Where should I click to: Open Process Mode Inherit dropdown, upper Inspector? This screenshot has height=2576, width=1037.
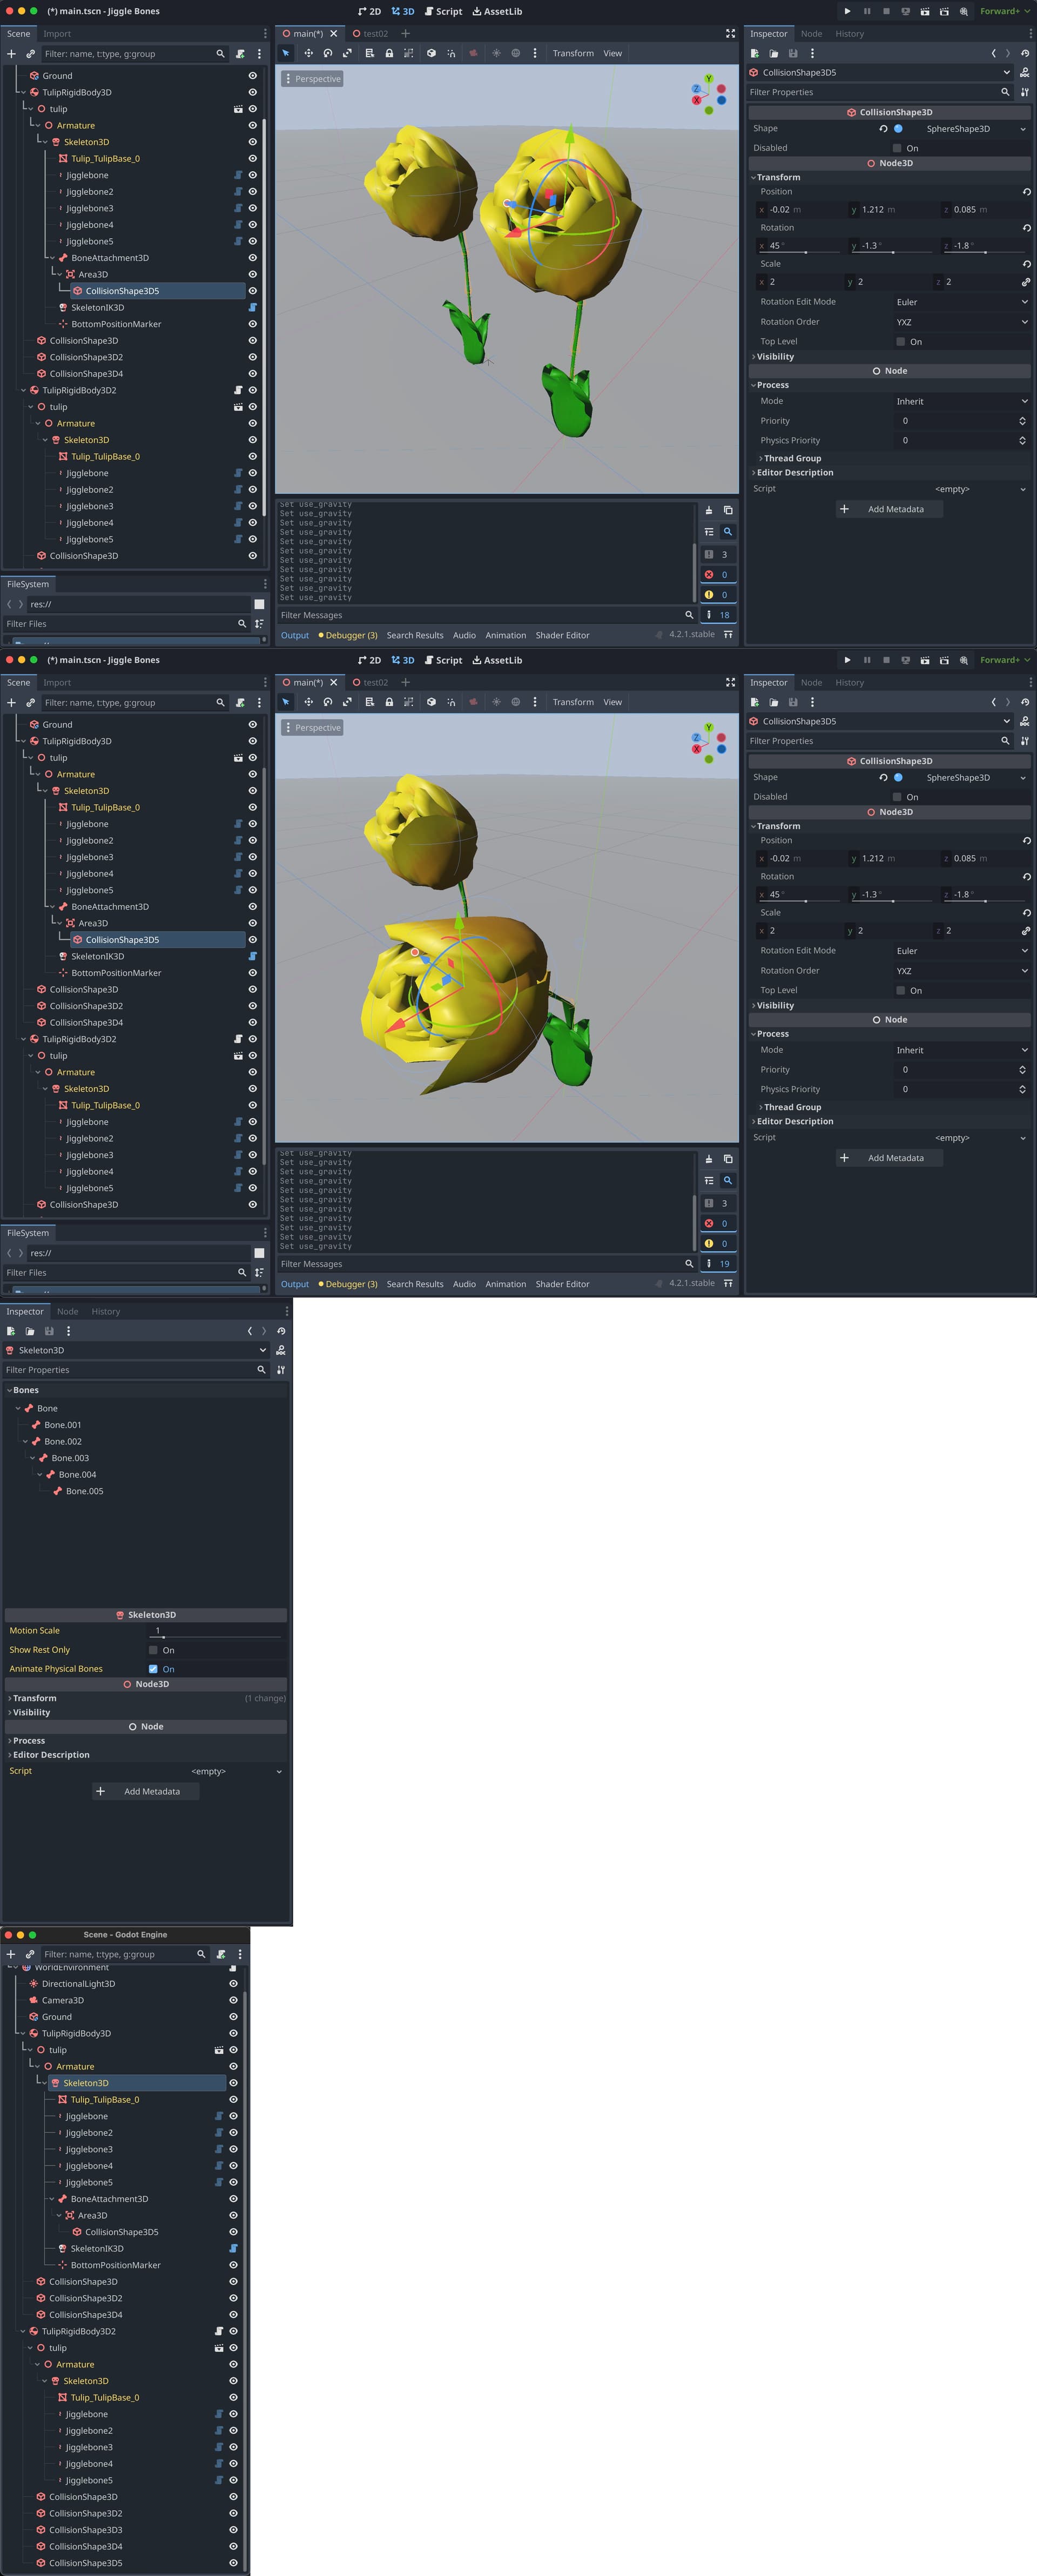tap(961, 401)
